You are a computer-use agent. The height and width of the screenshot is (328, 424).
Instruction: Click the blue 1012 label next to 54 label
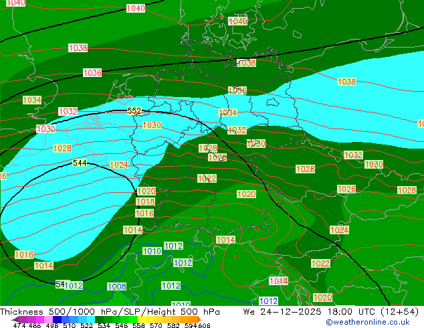click(x=74, y=285)
